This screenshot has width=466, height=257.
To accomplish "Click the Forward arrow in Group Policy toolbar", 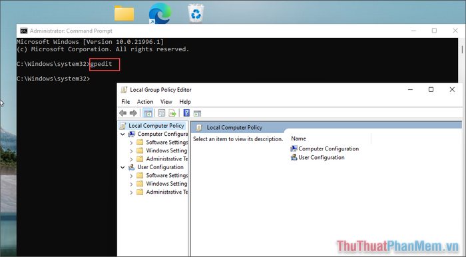I will click(133, 113).
